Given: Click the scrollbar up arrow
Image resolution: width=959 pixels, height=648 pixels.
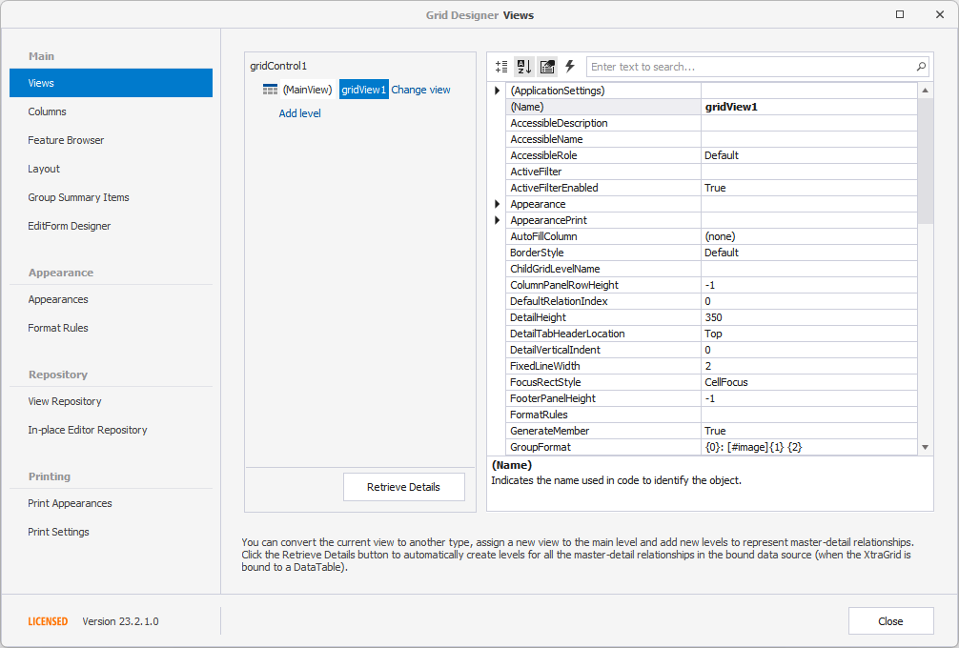Looking at the screenshot, I should [926, 91].
